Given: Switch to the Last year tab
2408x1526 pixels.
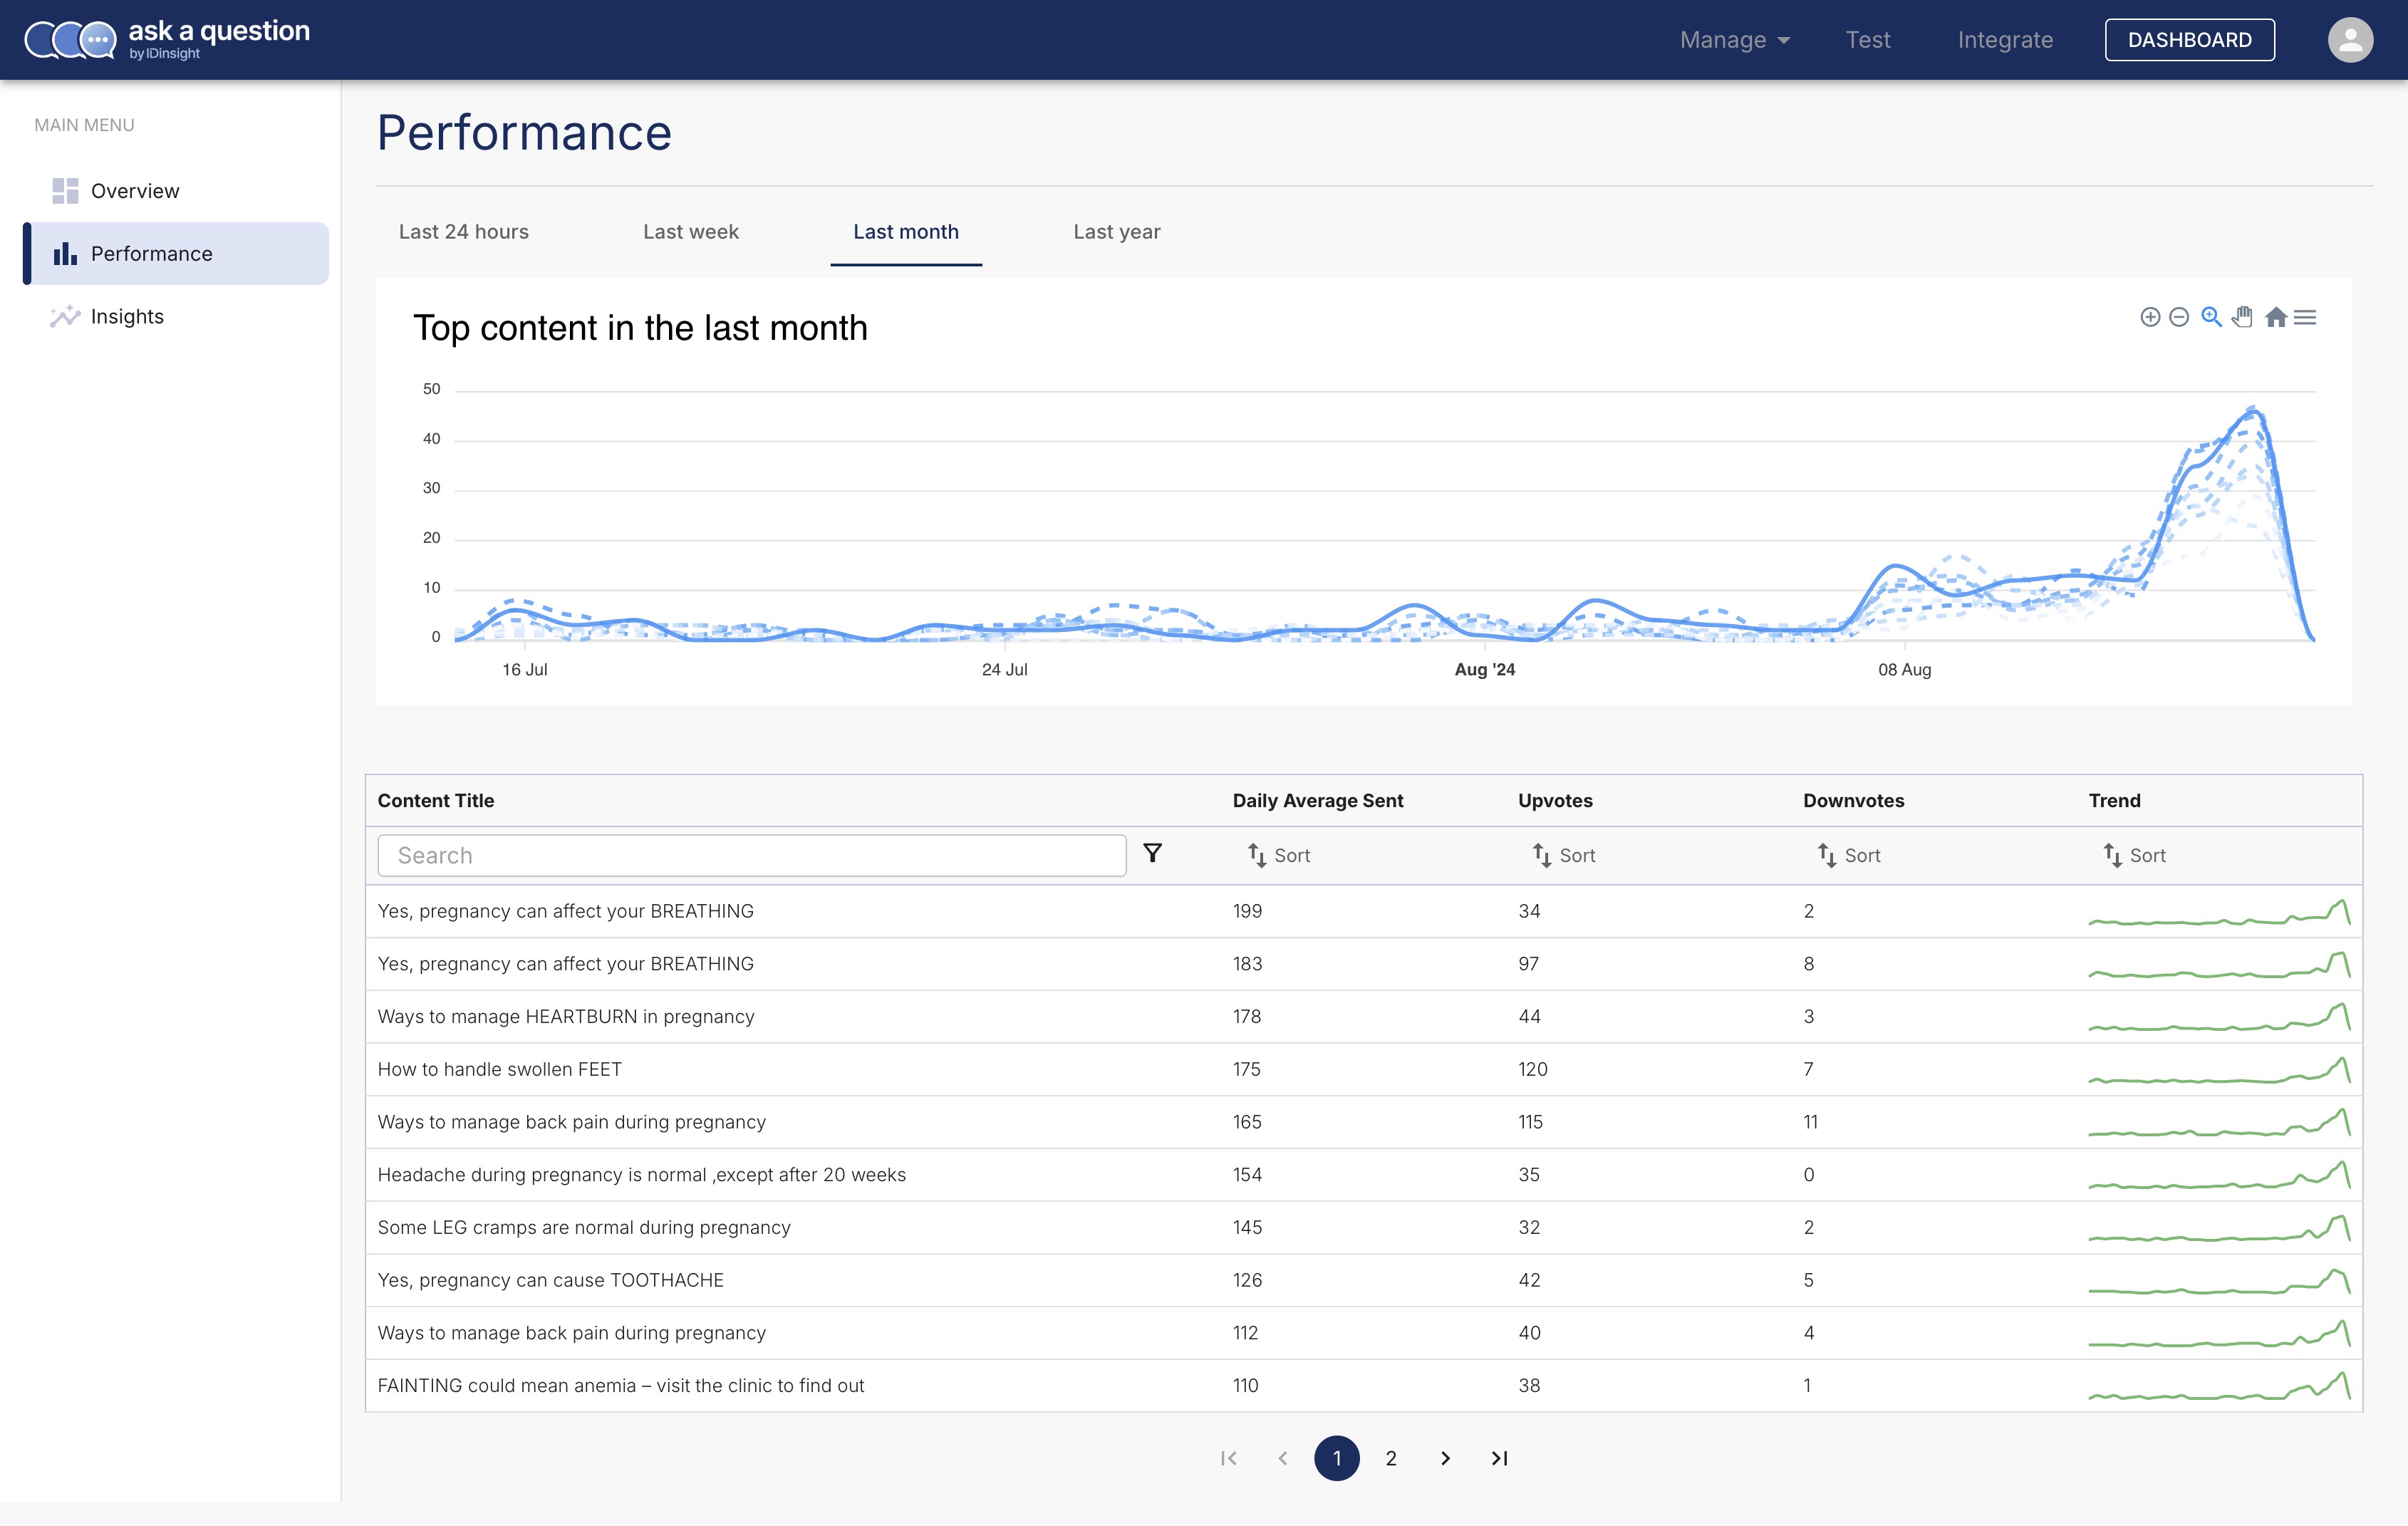Looking at the screenshot, I should (x=1116, y=232).
